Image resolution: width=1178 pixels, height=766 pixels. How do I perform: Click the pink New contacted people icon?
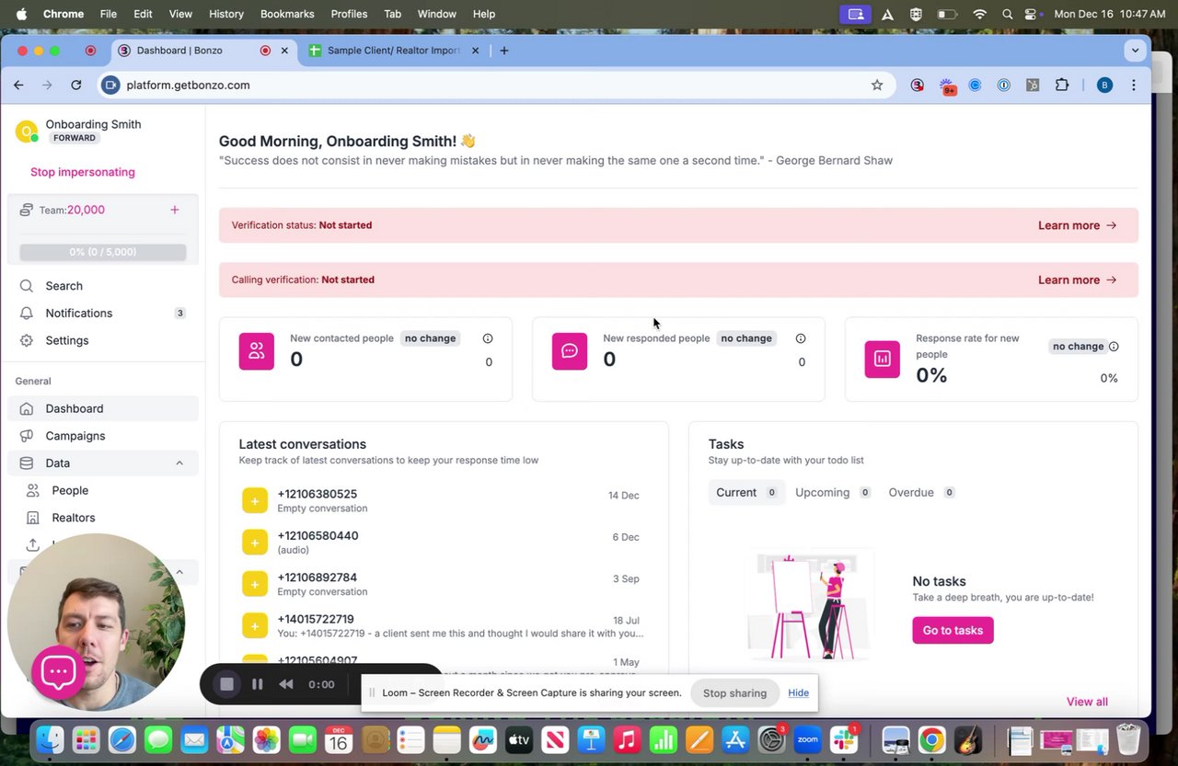pos(257,351)
